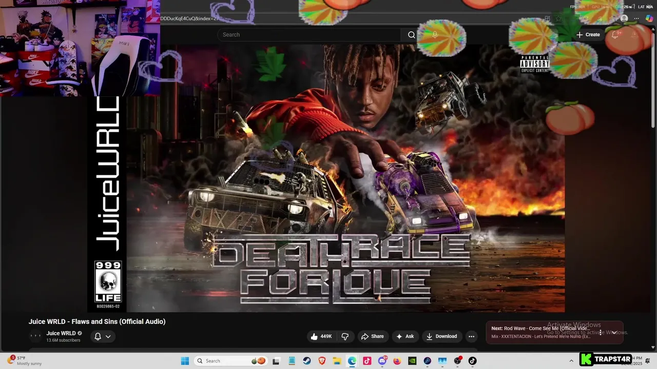Open the Juice WRLD channel name link
The image size is (657, 369).
click(61, 333)
